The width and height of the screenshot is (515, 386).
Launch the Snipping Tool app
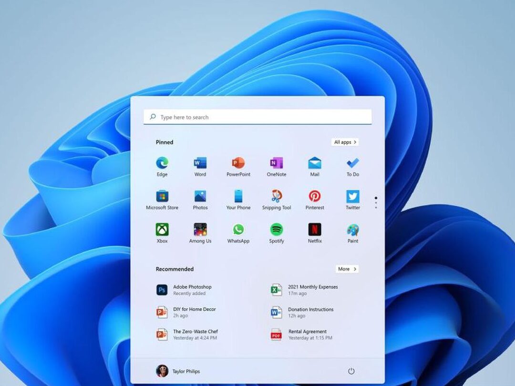coord(277,197)
